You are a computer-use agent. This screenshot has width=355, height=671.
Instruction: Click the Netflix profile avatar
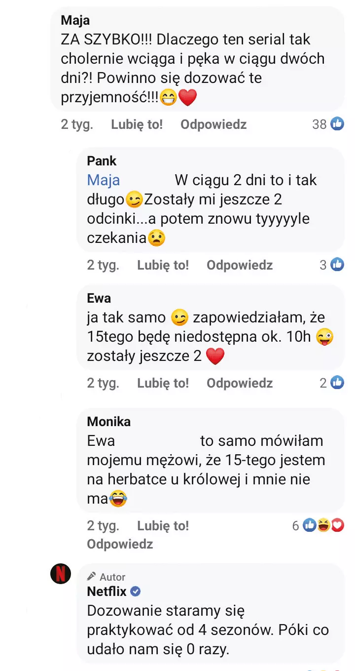coord(61,574)
